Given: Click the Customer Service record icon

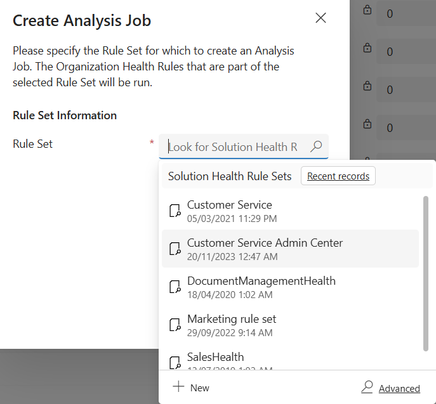Looking at the screenshot, I should point(175,211).
